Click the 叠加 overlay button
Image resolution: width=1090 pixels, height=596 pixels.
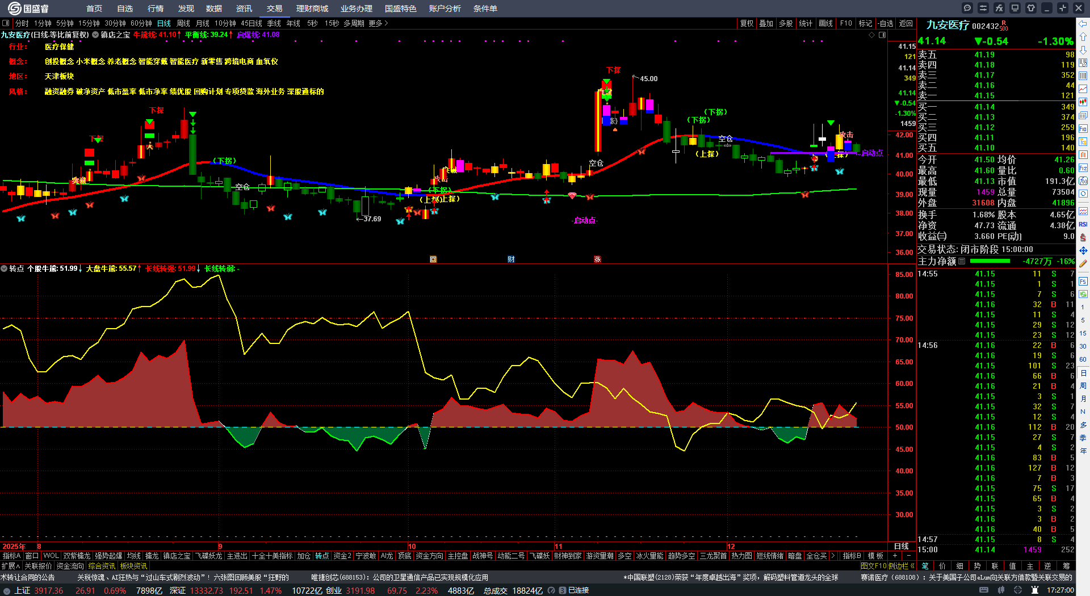(x=766, y=23)
